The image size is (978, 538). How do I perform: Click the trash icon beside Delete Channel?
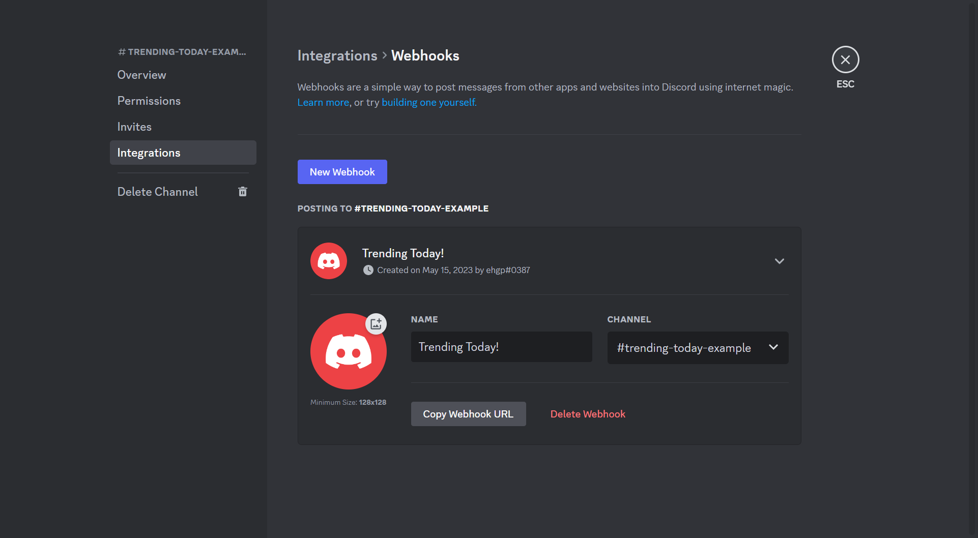pos(243,192)
